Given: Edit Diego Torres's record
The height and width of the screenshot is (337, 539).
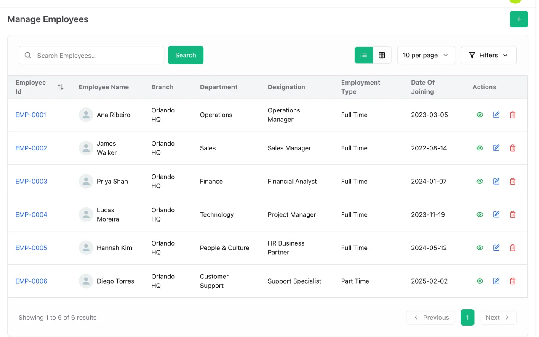Looking at the screenshot, I should [496, 281].
